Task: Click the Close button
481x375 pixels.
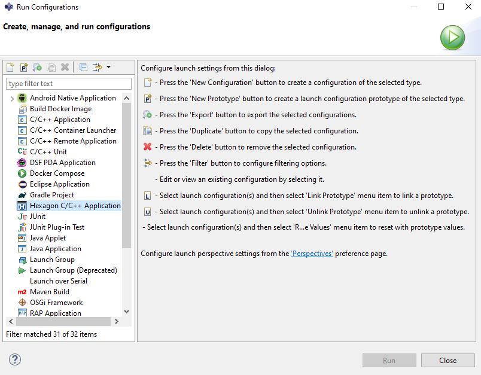Action: point(447,360)
